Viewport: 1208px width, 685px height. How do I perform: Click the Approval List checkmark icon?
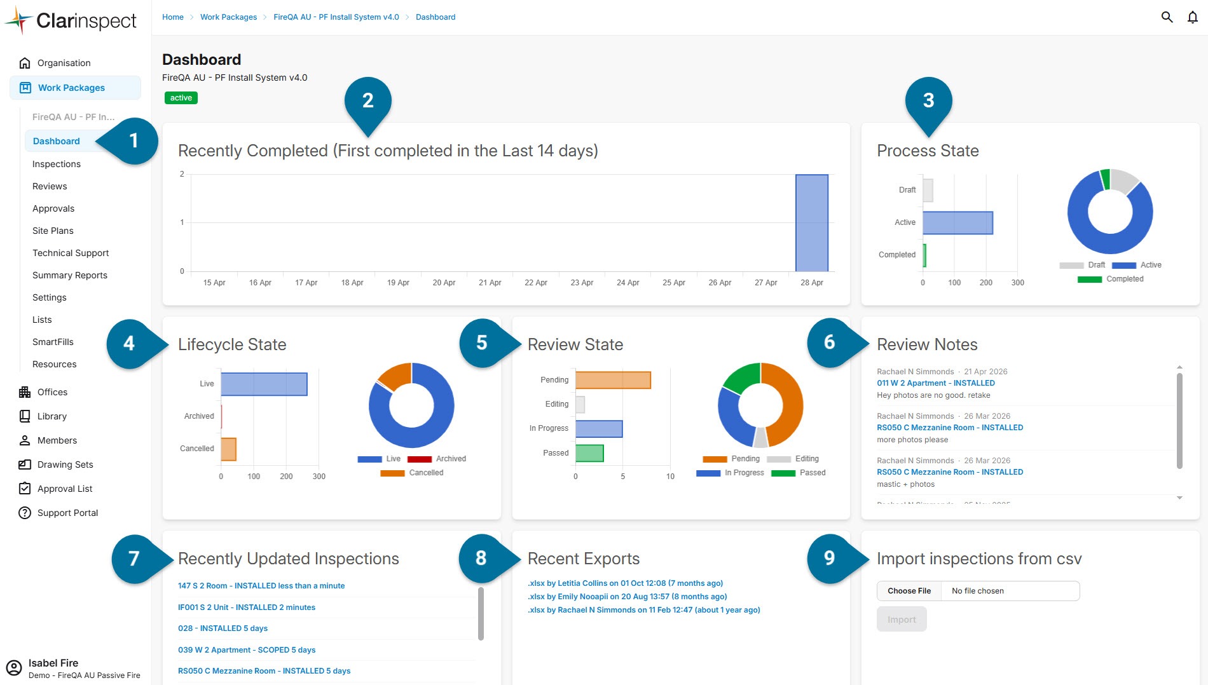pyautogui.click(x=25, y=489)
